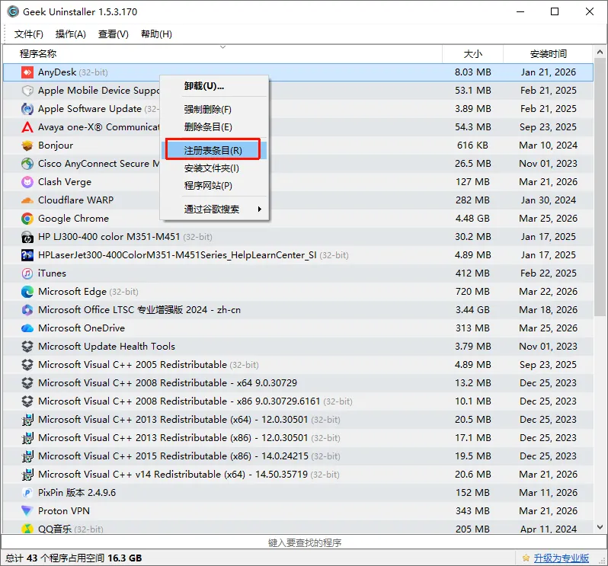Sort by the 程序名称 column header
This screenshot has height=566, width=608.
[222, 54]
